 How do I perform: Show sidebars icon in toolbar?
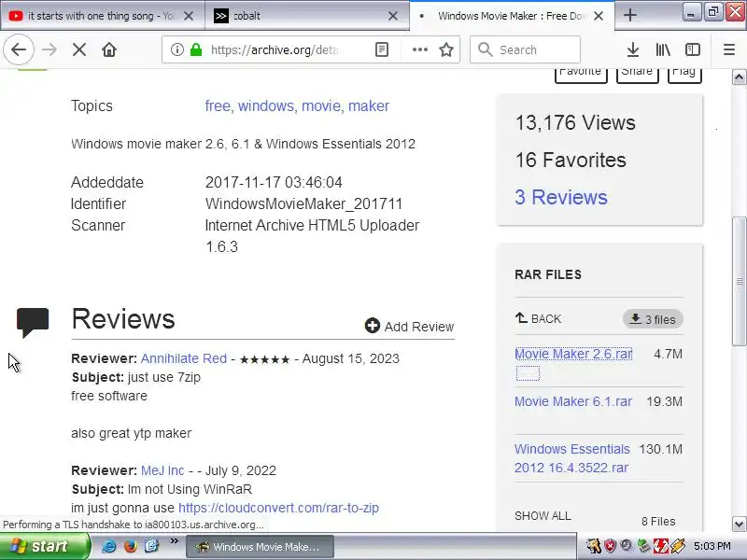tap(693, 49)
